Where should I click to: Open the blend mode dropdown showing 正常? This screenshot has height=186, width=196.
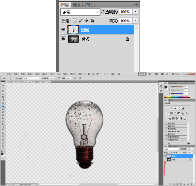(x=81, y=12)
